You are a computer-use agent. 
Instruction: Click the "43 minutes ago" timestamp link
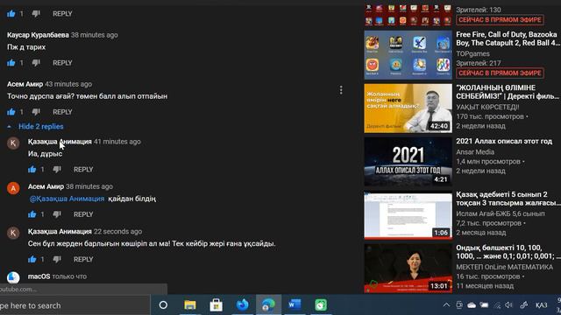pyautogui.click(x=68, y=84)
